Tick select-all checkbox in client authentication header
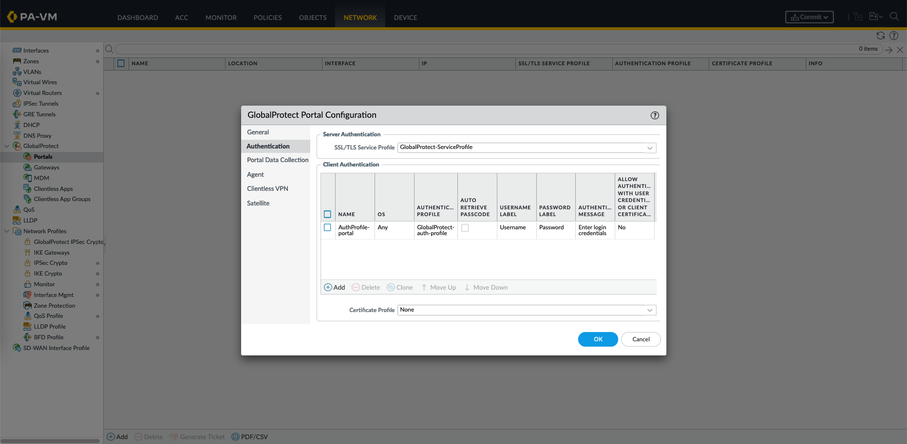The image size is (907, 444). (327, 214)
